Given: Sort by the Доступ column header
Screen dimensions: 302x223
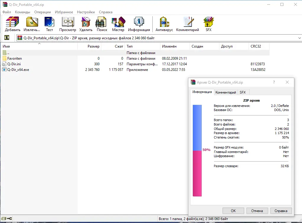Looking at the screenshot, I should (234, 46).
